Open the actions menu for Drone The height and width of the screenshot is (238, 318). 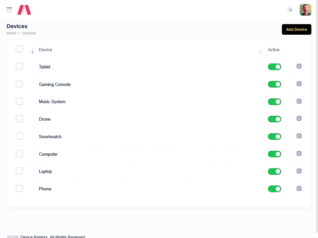(x=299, y=119)
